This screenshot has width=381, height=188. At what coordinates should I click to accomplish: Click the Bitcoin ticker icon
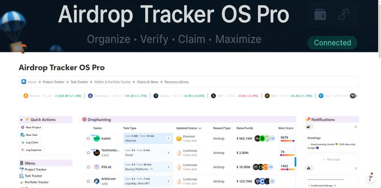[26, 96]
